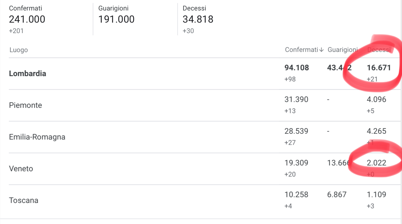Select Veneto deaths figure 2.022
This screenshot has height=224, width=402.
[376, 163]
